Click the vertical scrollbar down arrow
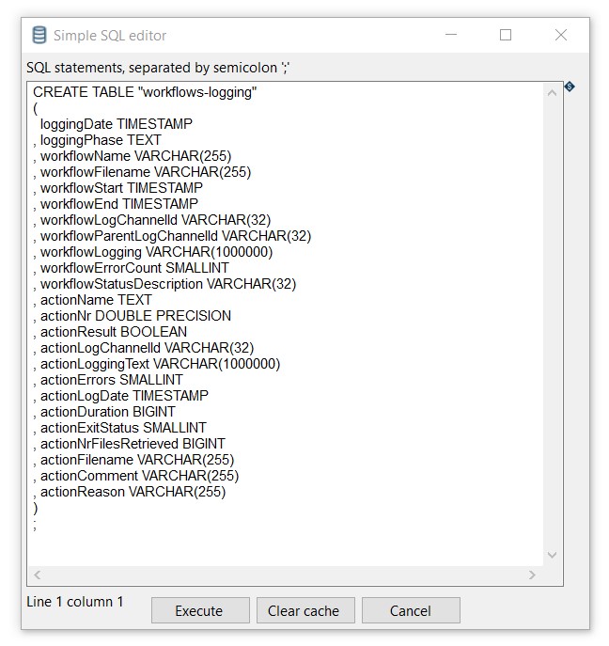Image resolution: width=609 pixels, height=646 pixels. point(552,555)
